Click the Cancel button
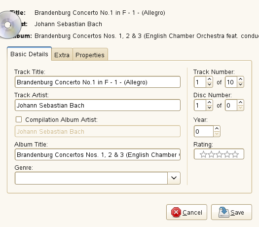Screen dimensions: 259x227 coord(186,212)
